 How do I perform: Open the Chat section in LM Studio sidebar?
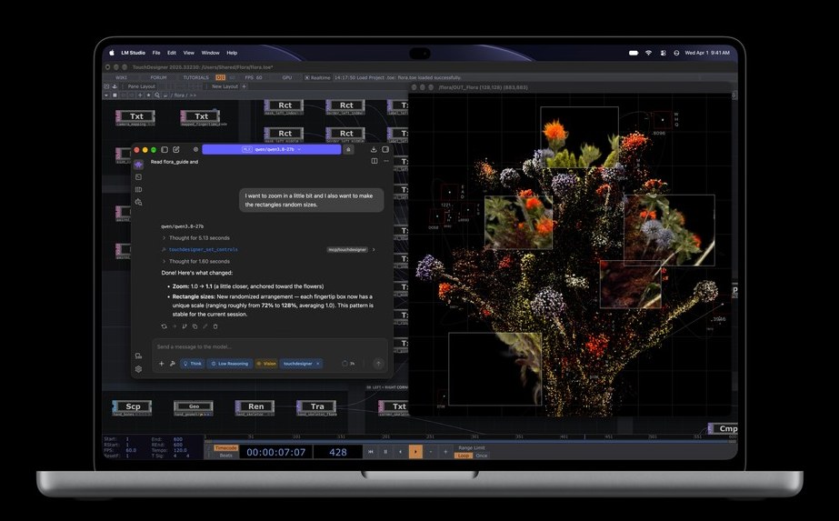point(138,165)
